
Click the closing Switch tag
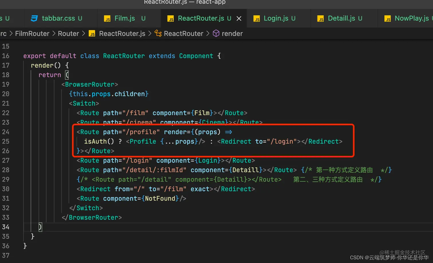(x=86, y=208)
